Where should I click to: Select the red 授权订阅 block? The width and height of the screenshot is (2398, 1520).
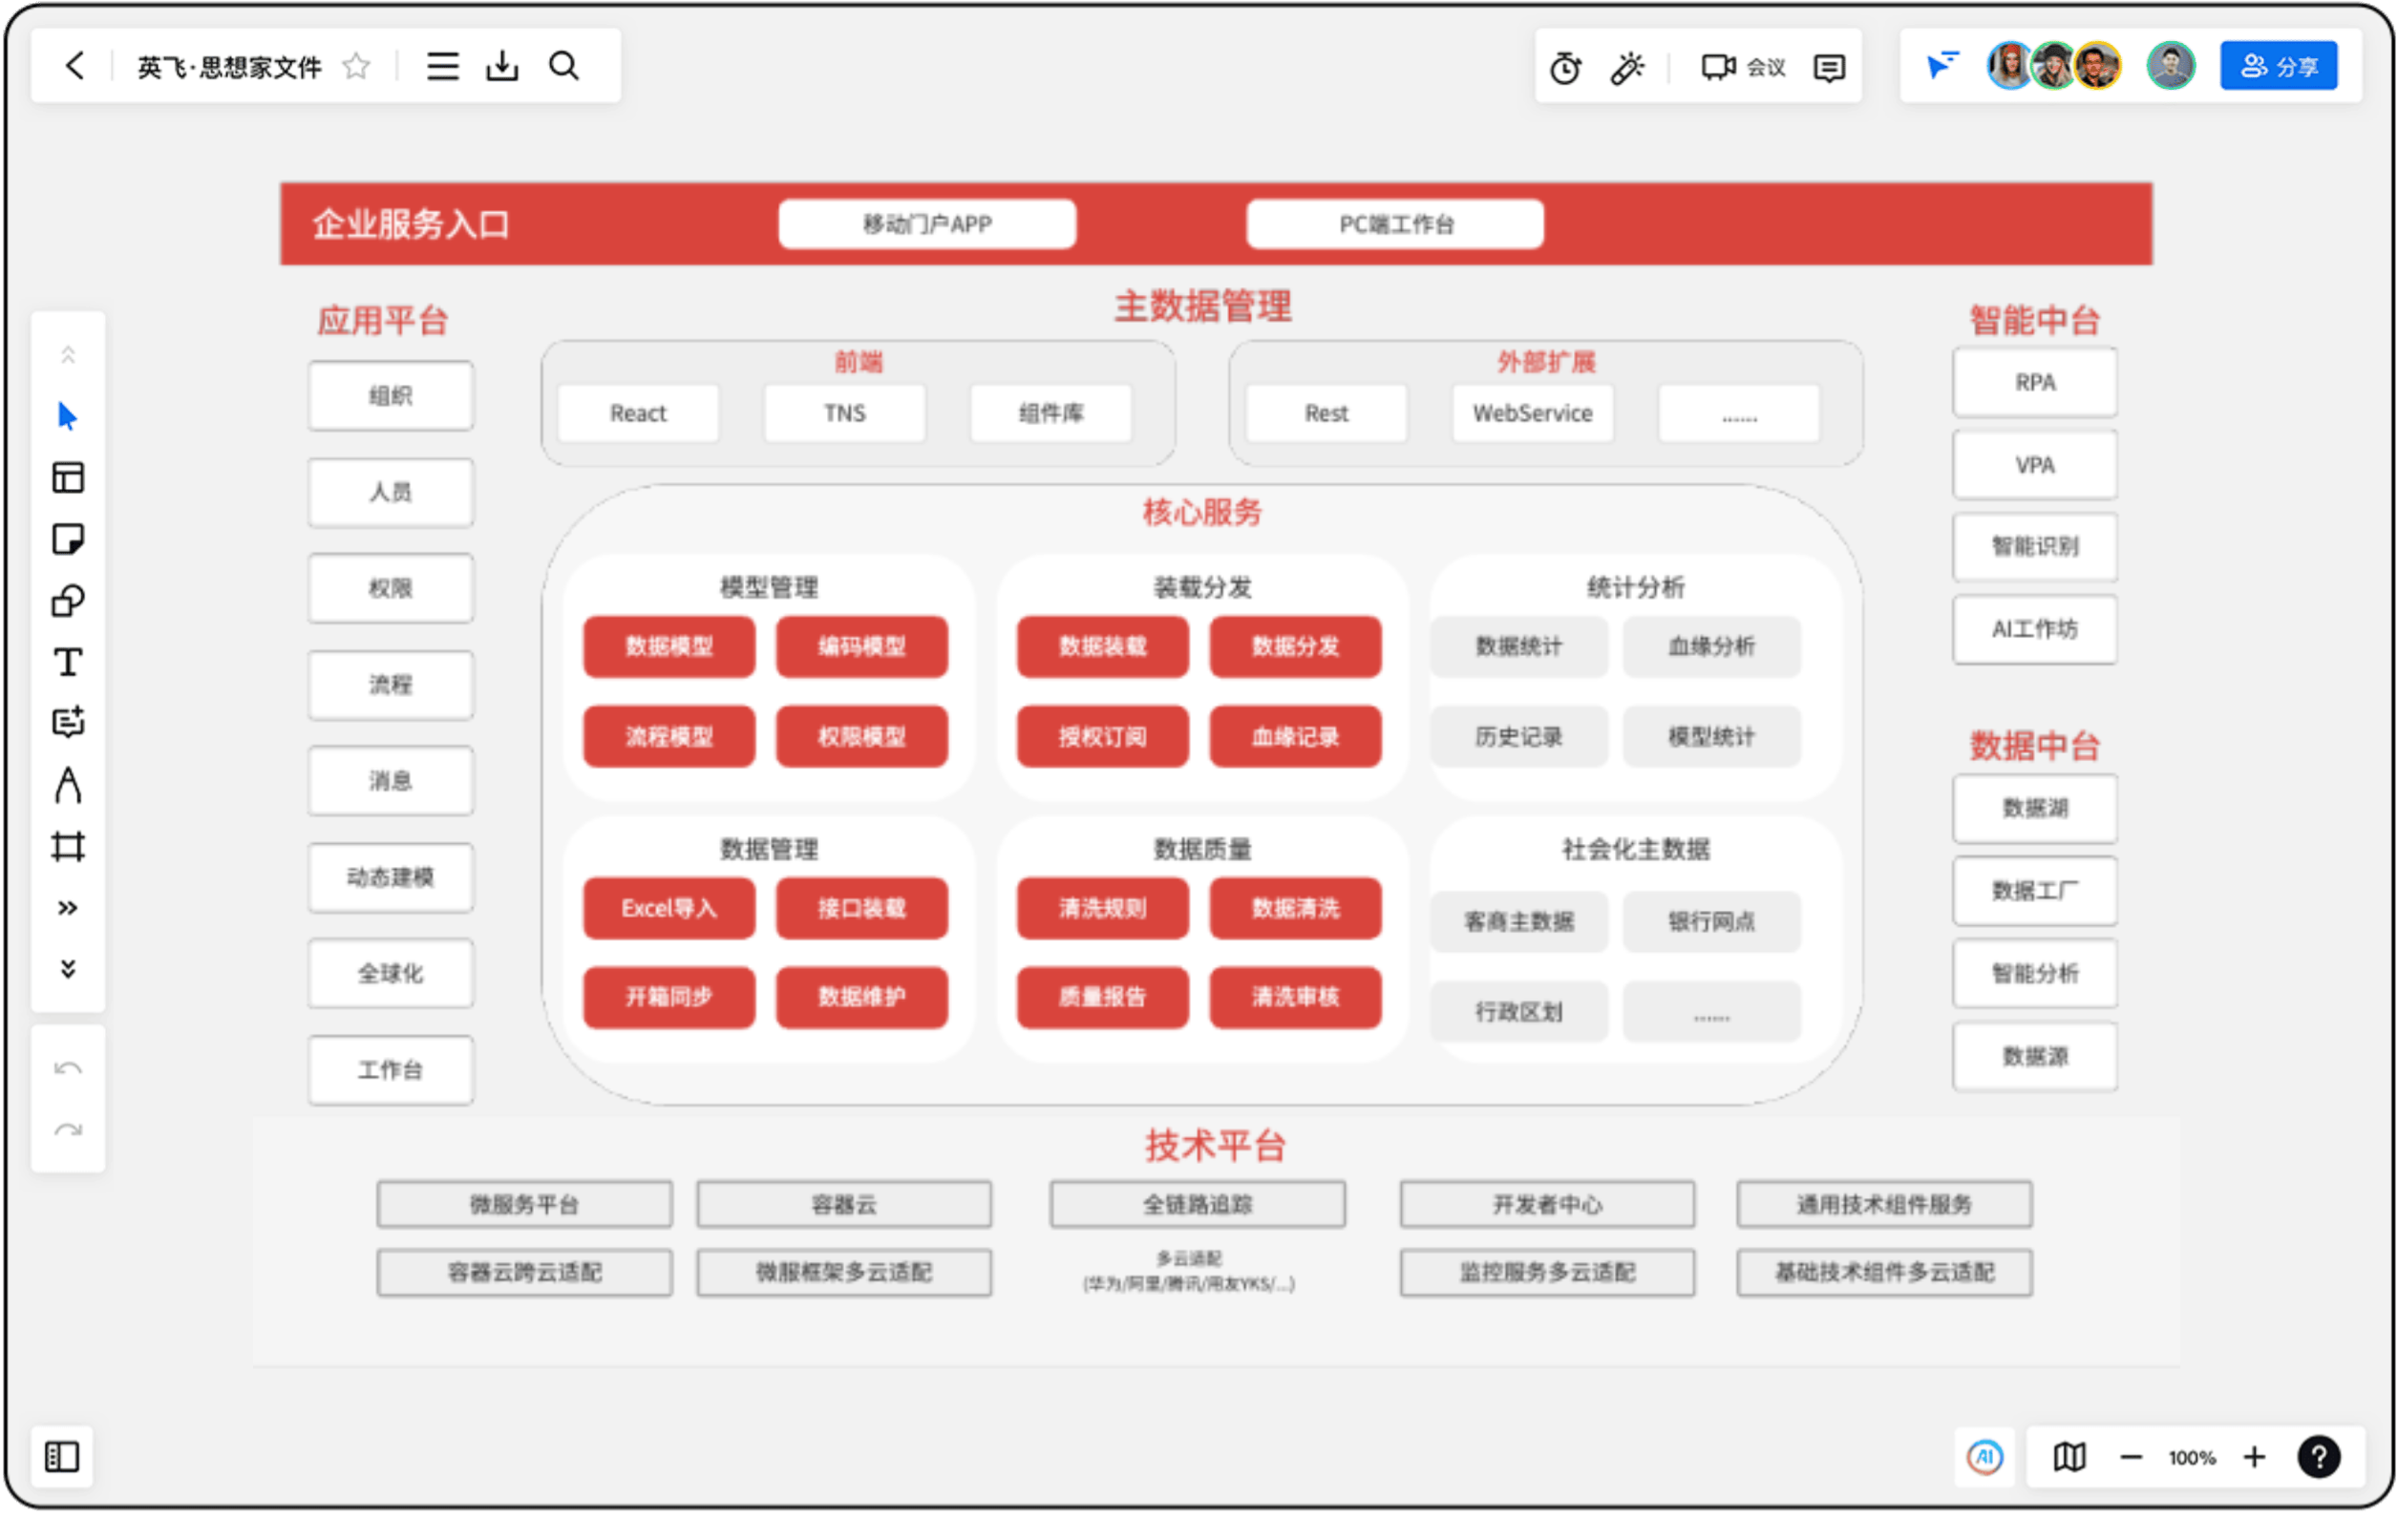point(1102,736)
